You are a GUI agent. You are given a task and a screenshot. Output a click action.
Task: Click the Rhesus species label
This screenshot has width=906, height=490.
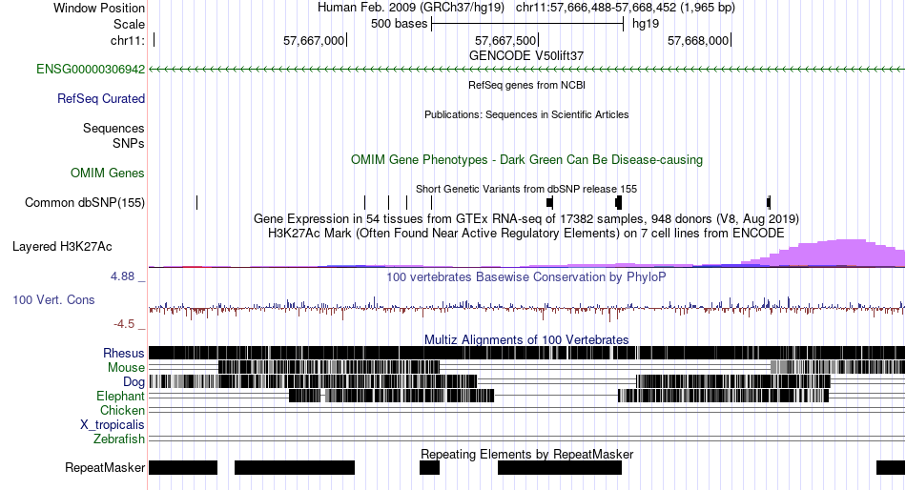point(124,353)
